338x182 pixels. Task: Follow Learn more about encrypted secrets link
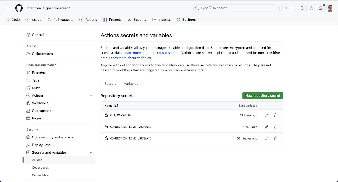pos(151,53)
